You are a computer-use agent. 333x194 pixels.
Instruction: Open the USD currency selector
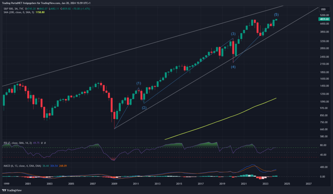(x=323, y=9)
